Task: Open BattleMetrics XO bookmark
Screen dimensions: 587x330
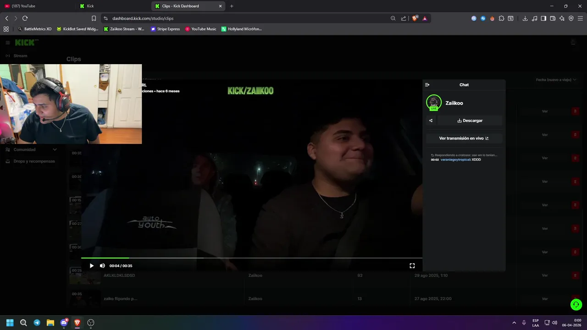Action: pos(35,29)
